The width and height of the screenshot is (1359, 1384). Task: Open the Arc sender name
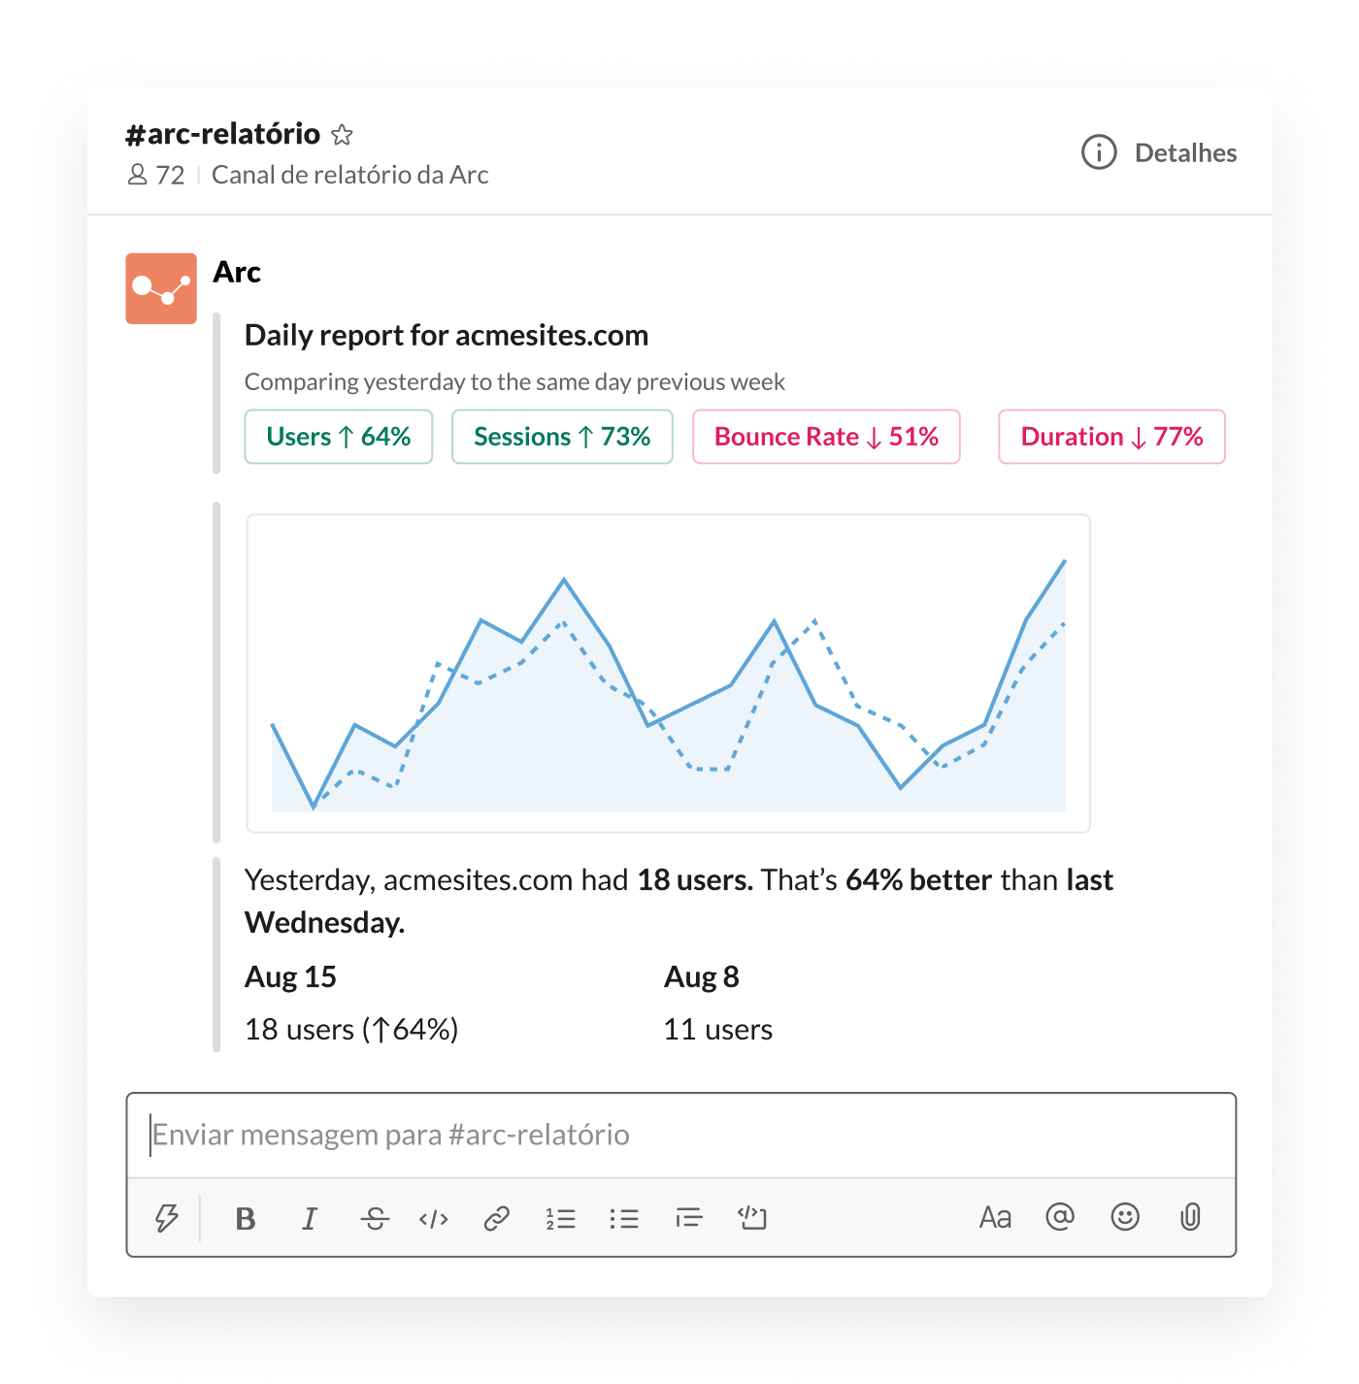coord(237,272)
